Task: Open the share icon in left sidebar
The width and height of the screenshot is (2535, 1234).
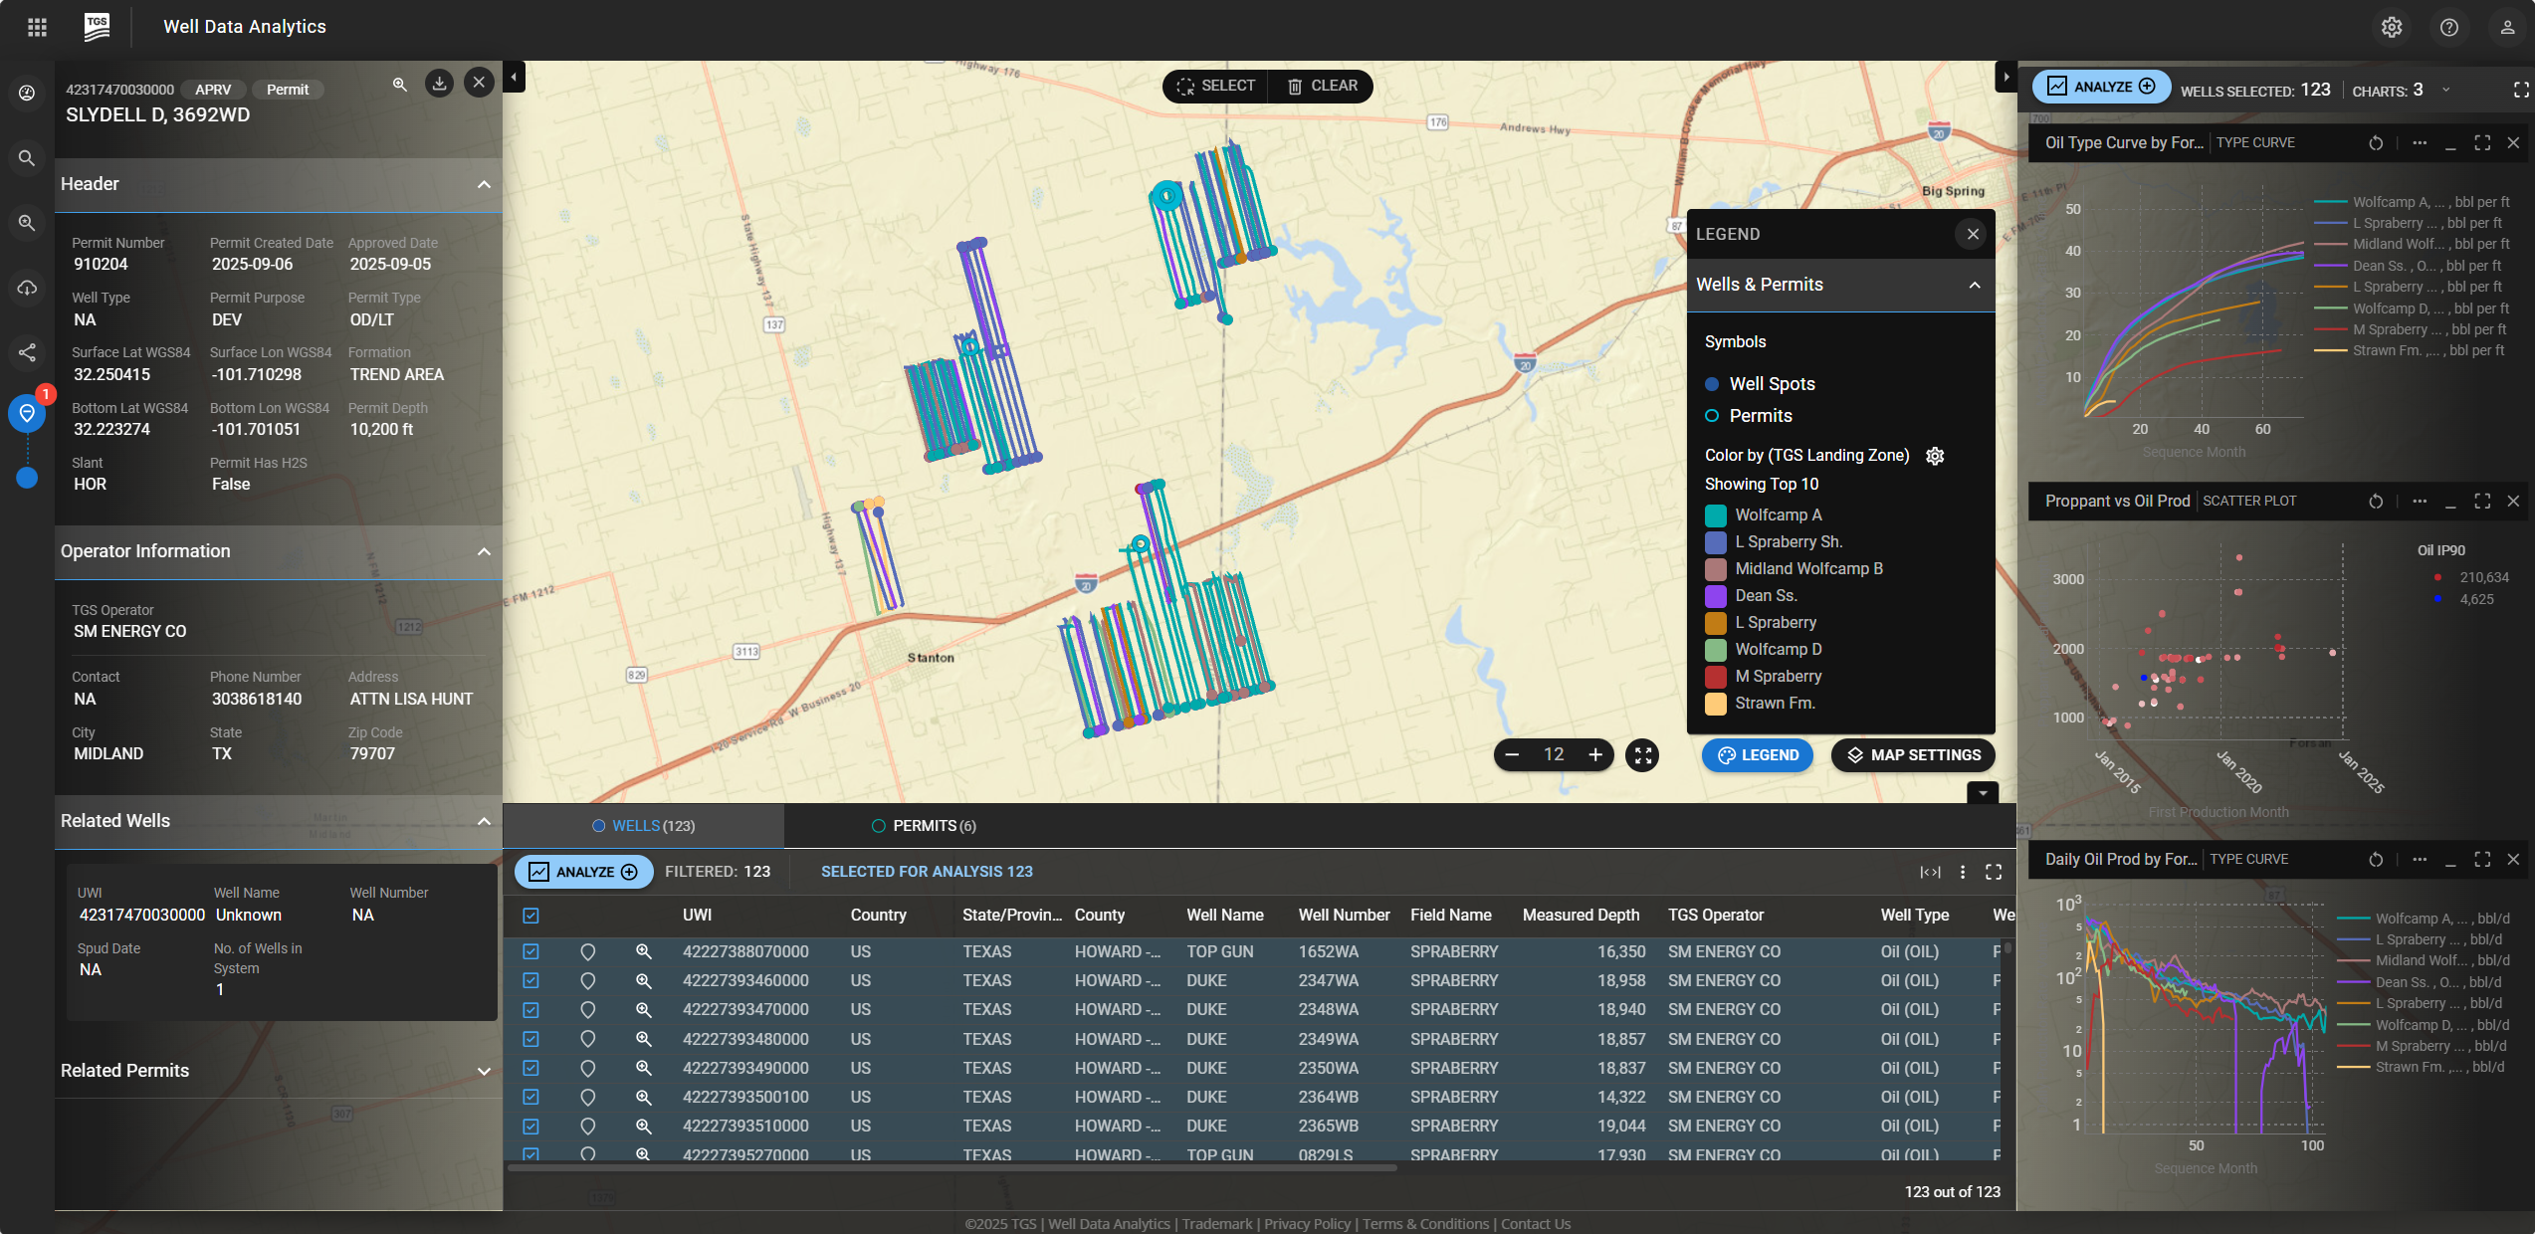Action: pos(27,352)
